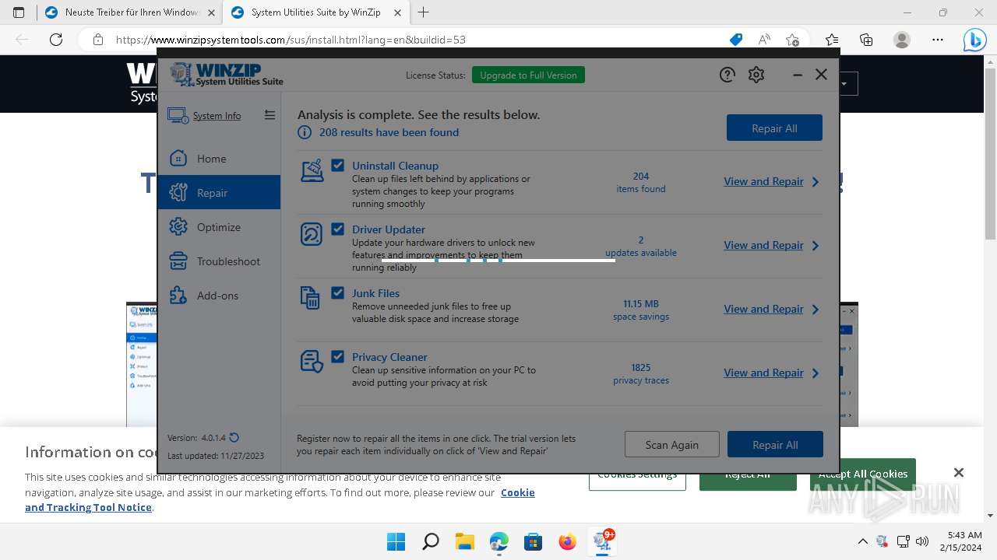
Task: Expand Driver Updater row chevron arrow
Action: coord(816,246)
